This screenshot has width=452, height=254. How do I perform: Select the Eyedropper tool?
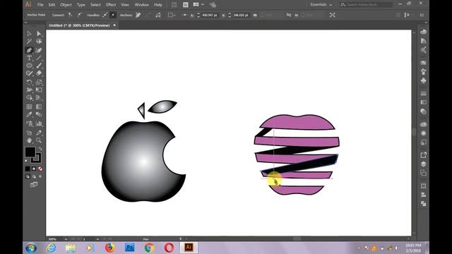30,114
